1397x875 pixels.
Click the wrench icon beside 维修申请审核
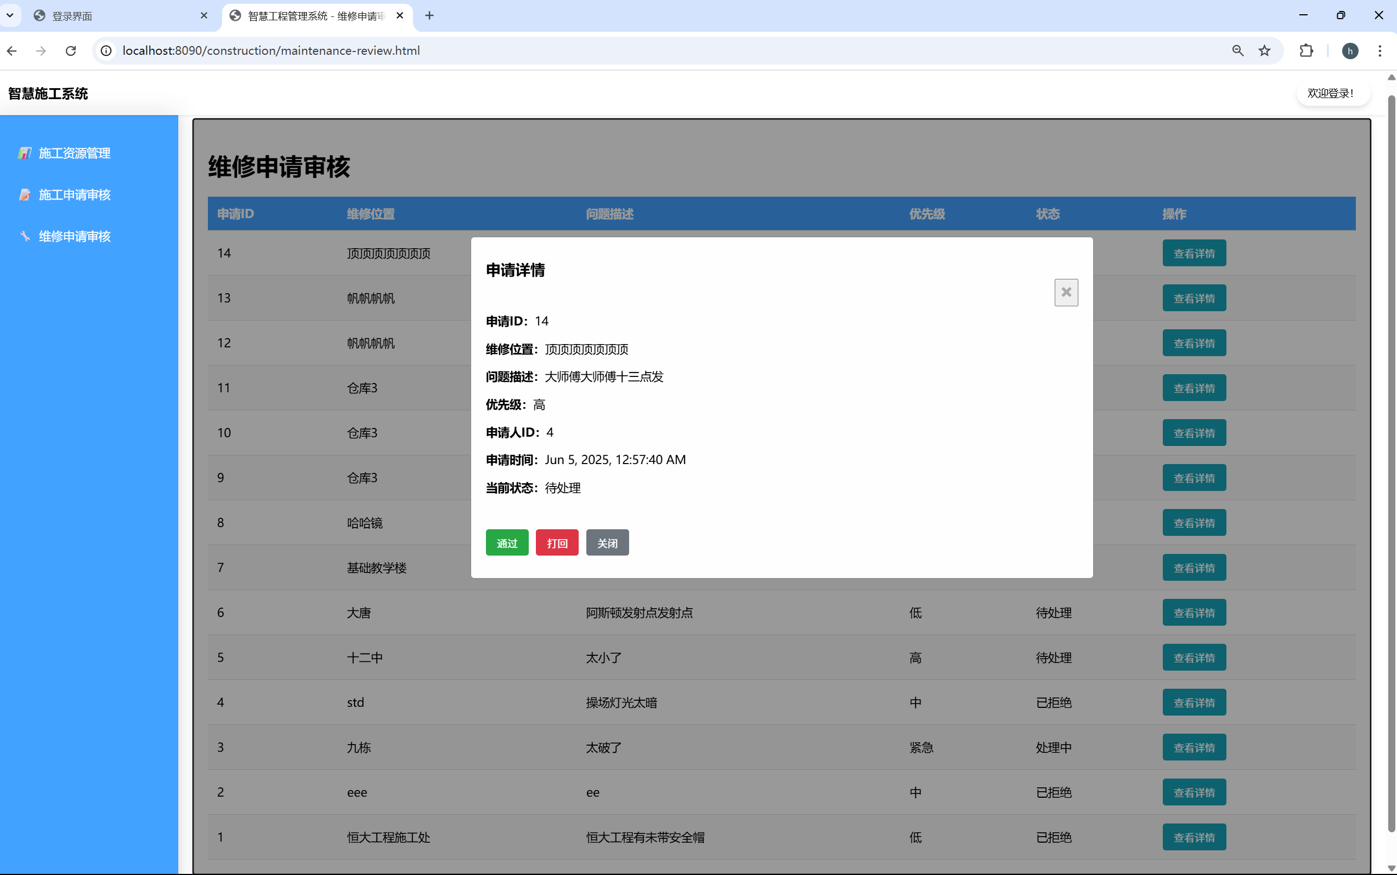pyautogui.click(x=25, y=236)
